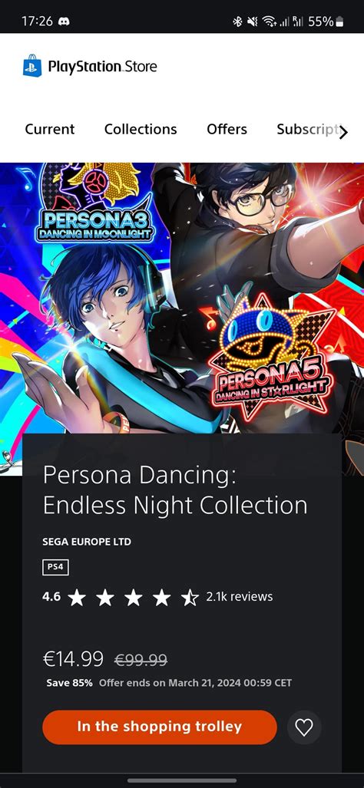Tap the PlayStation shopping bag logo icon
This screenshot has height=788, width=364.
click(32, 65)
